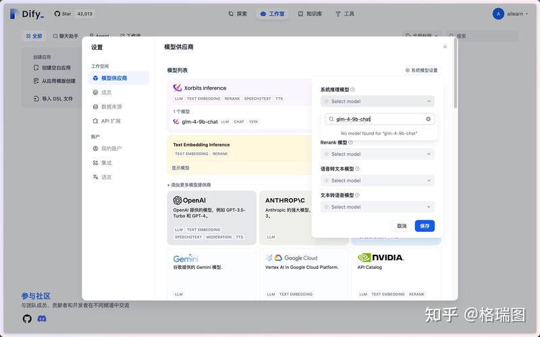Click the 保存 button

pos(425,226)
